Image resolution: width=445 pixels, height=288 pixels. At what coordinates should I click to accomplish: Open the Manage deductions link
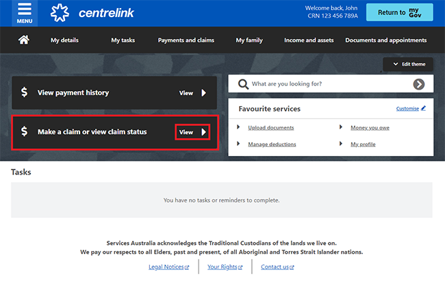point(272,144)
